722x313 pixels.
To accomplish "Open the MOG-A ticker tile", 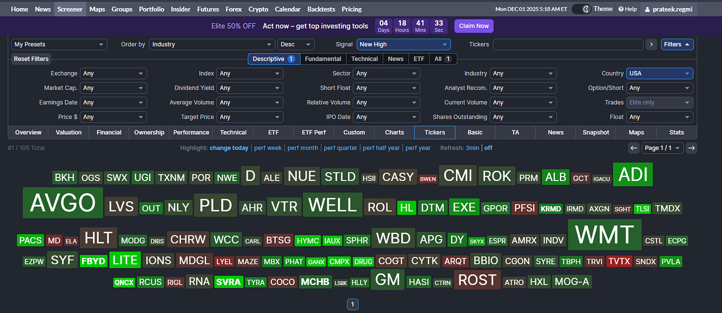I will pyautogui.click(x=572, y=282).
